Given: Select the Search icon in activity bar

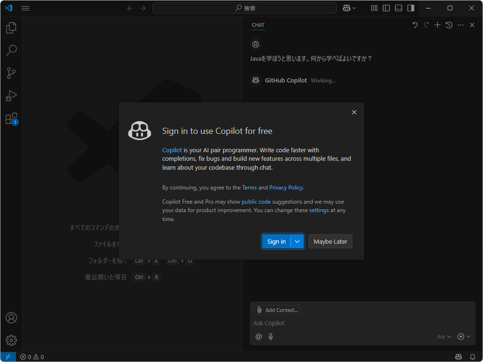Looking at the screenshot, I should tap(11, 50).
